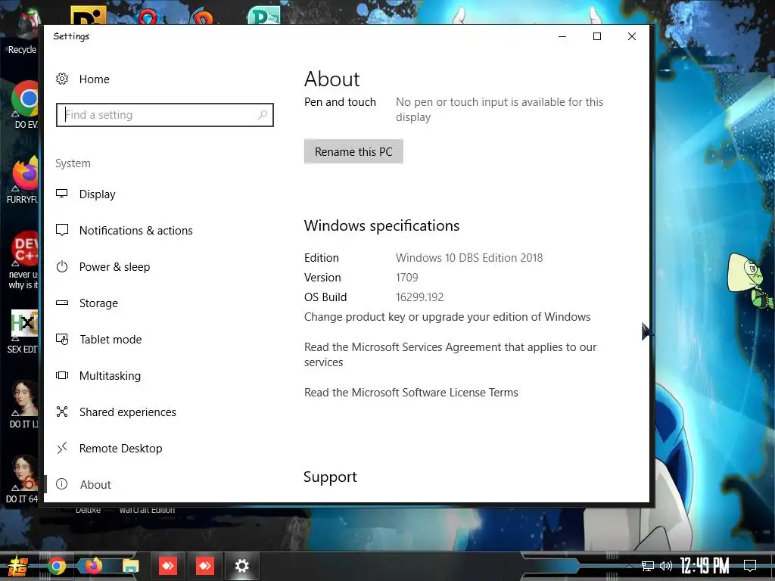775x581 pixels.
Task: Open the HxD desktop shortcut
Action: point(23,331)
